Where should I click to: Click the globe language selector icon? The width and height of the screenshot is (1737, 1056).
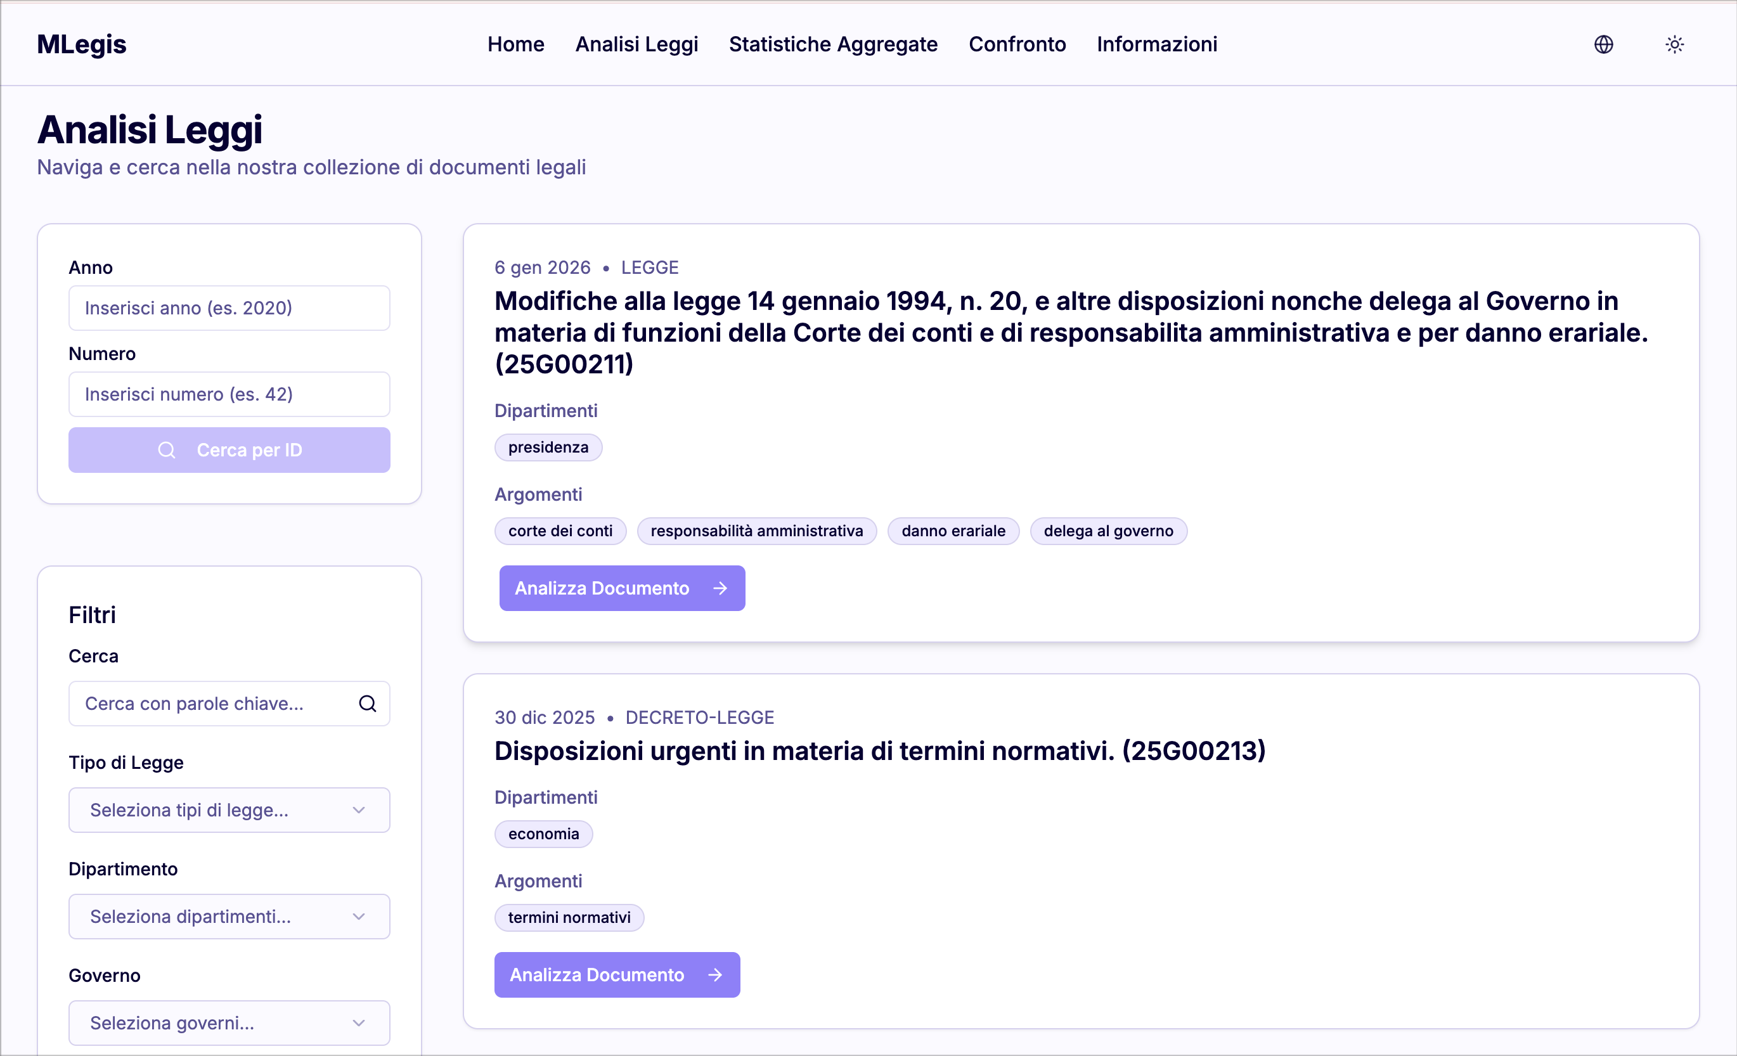(1603, 44)
